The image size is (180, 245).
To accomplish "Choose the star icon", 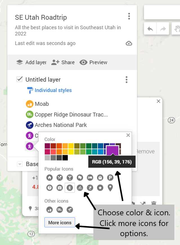I will [x=100, y=188].
